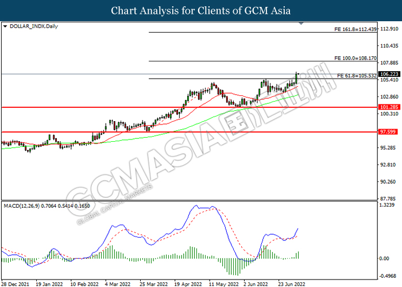Viewport: 402px width, 287px height.
Task: Click the chart shift marker triangle
Action: [301, 24]
